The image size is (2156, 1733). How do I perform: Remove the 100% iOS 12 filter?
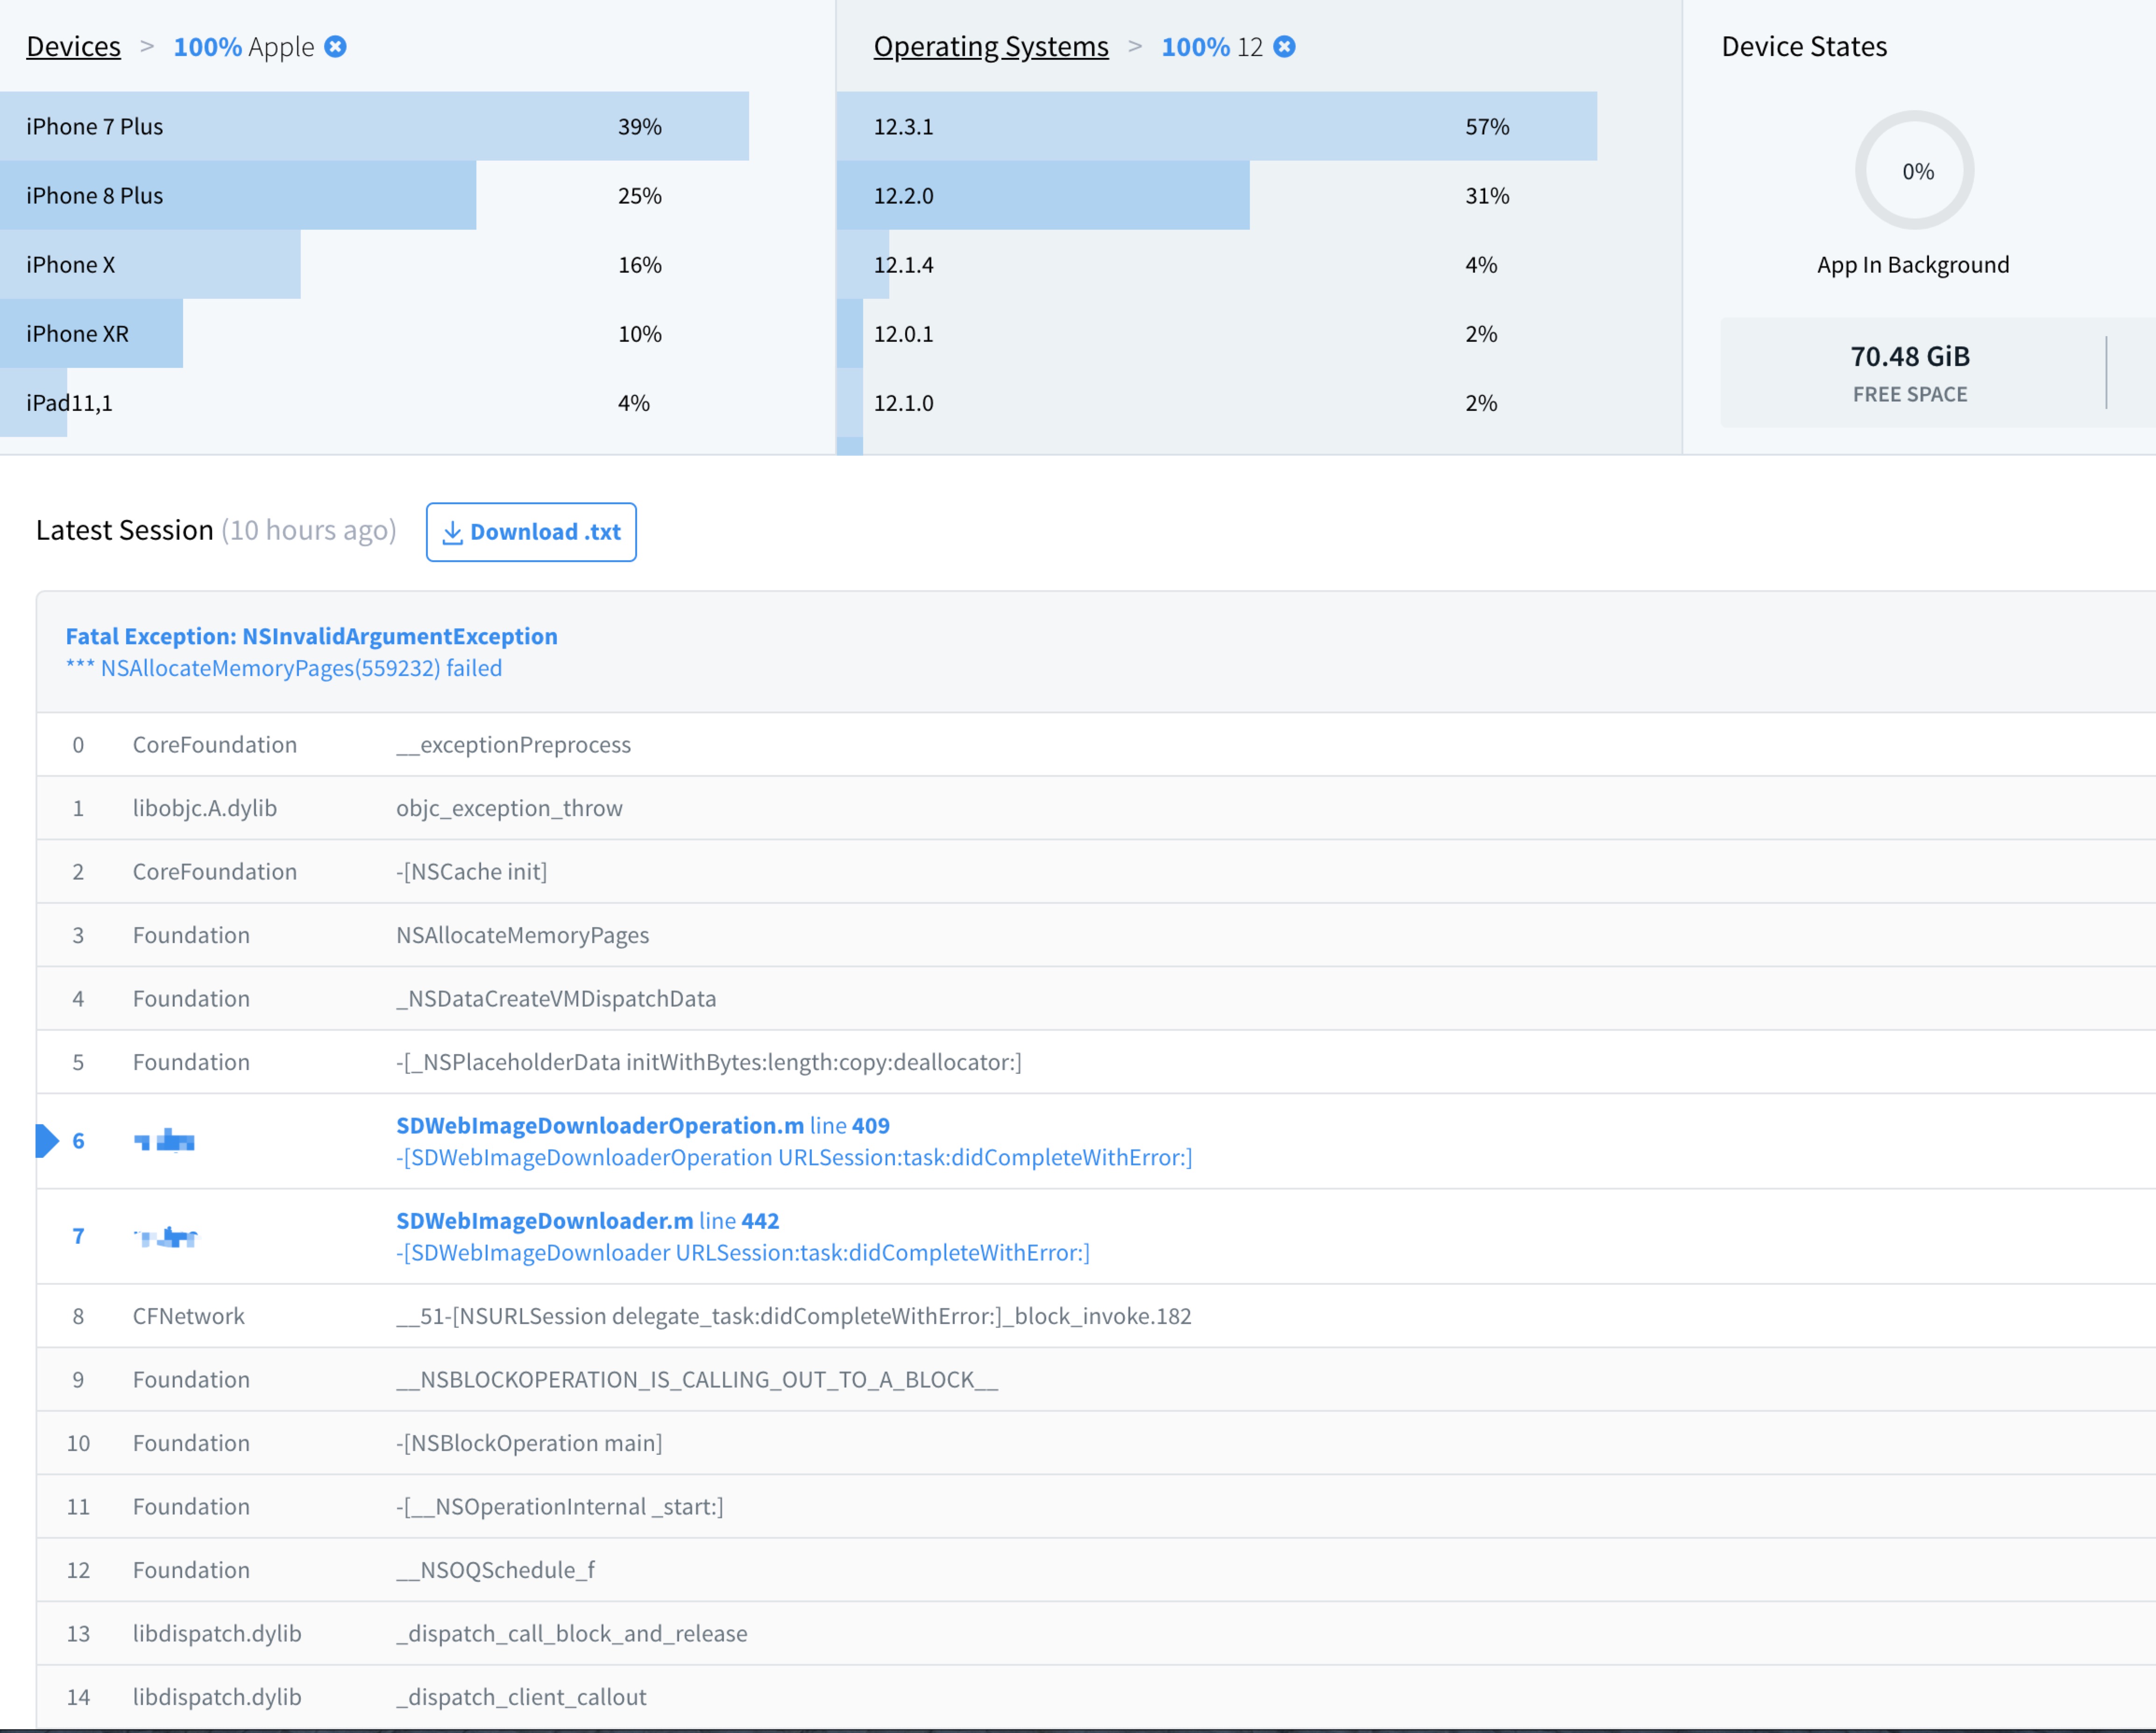click(x=1285, y=46)
